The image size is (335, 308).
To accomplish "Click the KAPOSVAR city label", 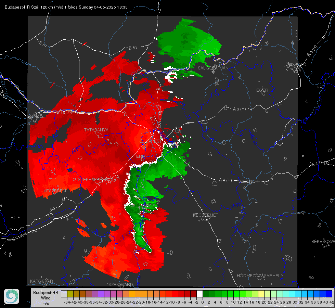I will (41, 281).
